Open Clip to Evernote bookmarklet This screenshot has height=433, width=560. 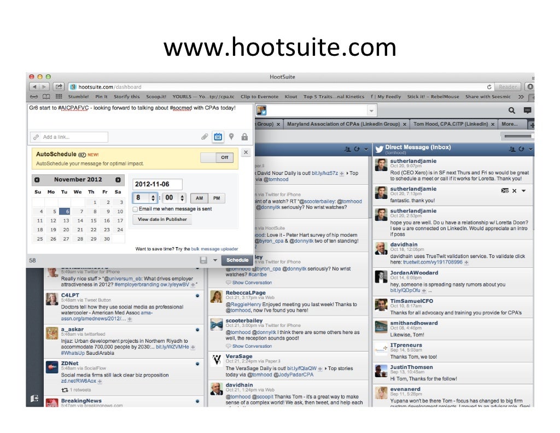pos(259,97)
